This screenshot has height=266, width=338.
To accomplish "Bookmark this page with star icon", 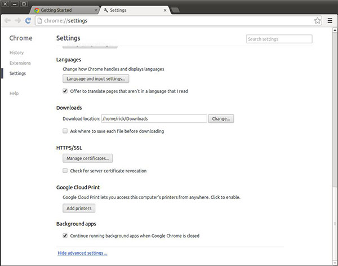I will tap(318, 21).
